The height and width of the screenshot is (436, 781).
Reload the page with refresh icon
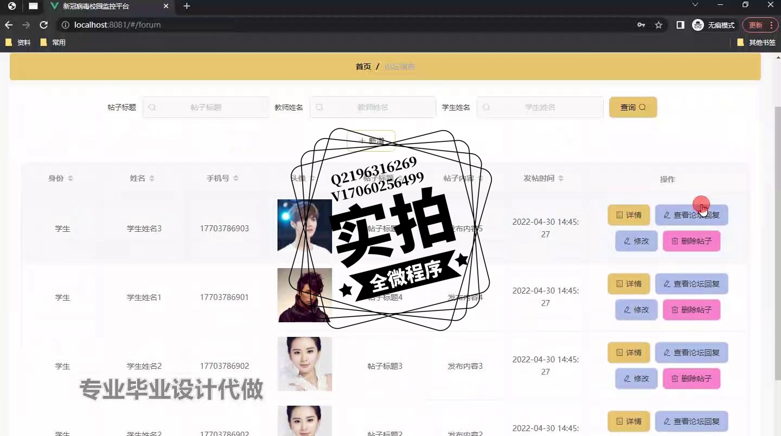click(44, 25)
